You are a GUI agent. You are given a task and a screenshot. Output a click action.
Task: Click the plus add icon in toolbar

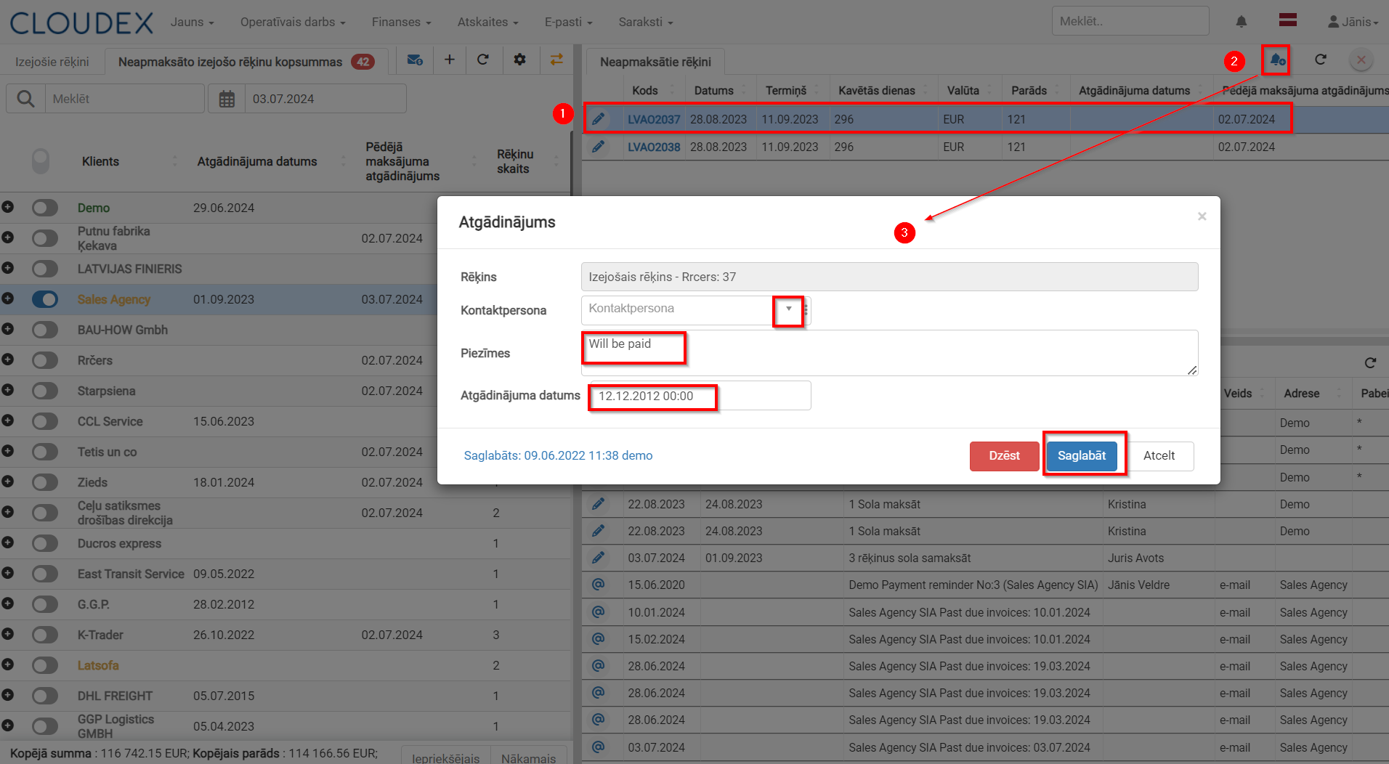[450, 60]
